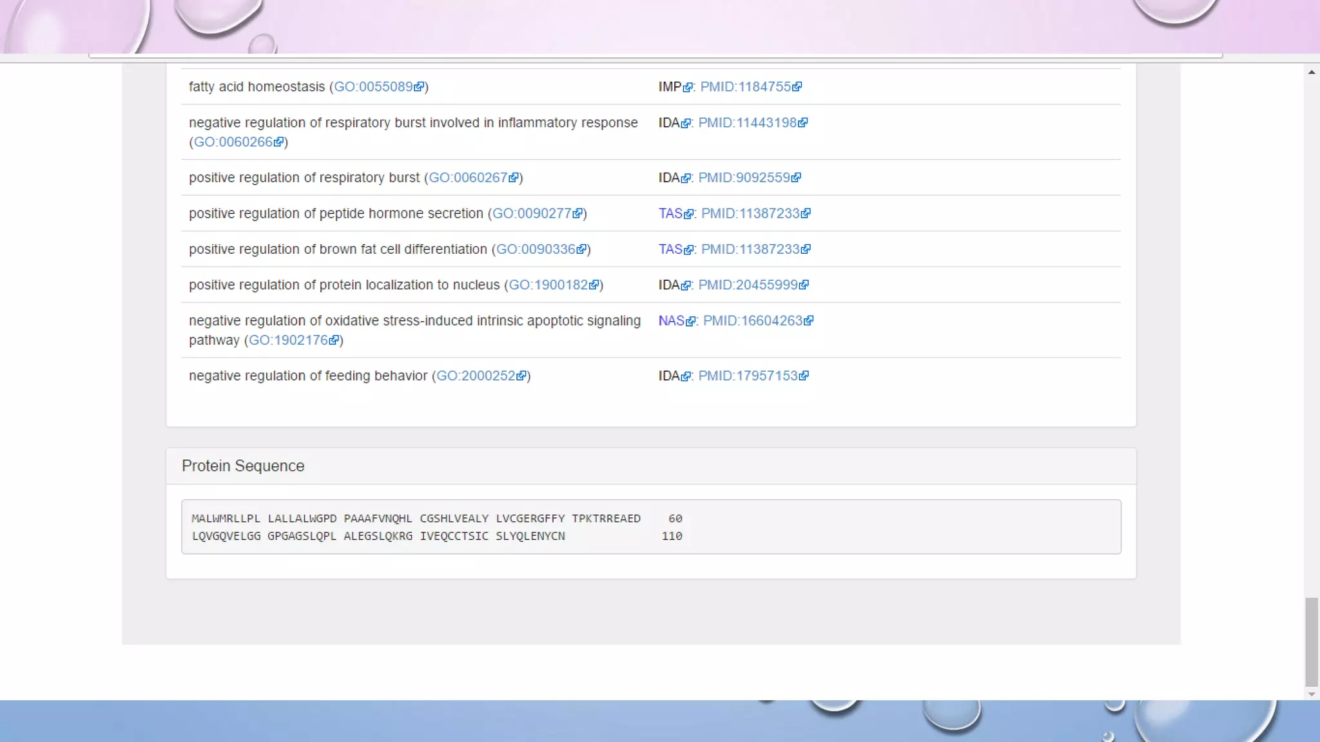Click external link icon after GO:0090277

click(577, 214)
